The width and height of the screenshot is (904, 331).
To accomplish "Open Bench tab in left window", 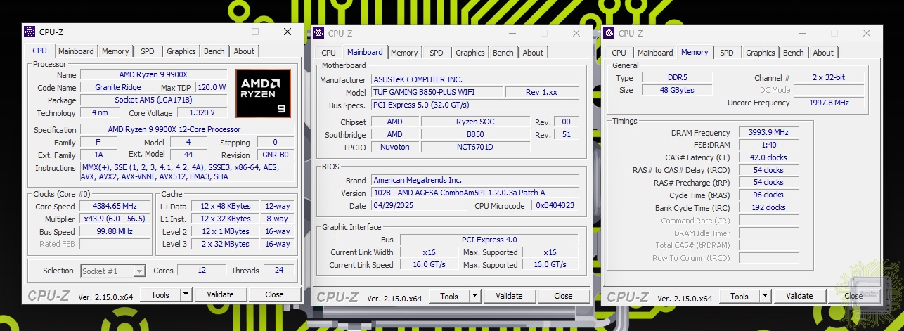I will click(x=214, y=51).
